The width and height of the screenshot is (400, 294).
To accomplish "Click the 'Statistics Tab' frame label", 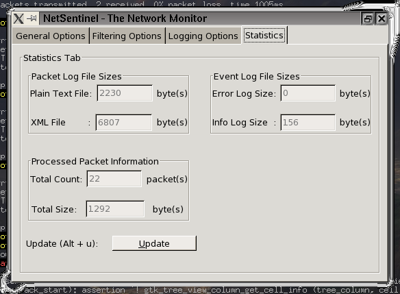I will pyautogui.click(x=52, y=58).
